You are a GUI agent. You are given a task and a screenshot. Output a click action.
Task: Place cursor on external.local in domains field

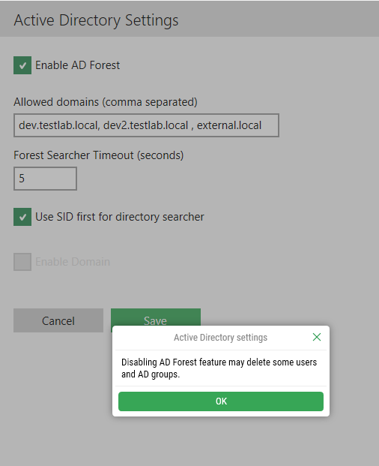pyautogui.click(x=229, y=125)
